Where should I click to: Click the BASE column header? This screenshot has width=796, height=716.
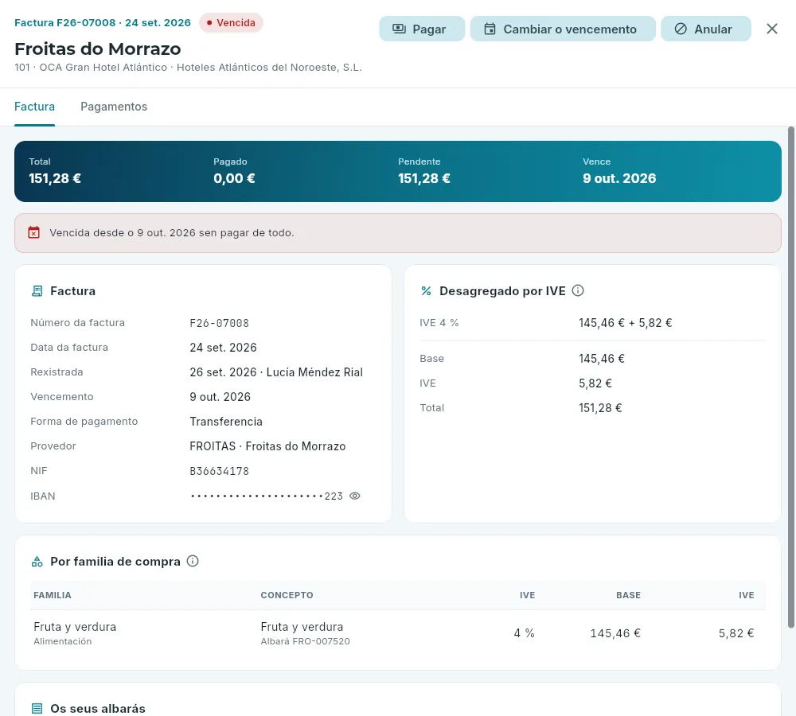628,595
